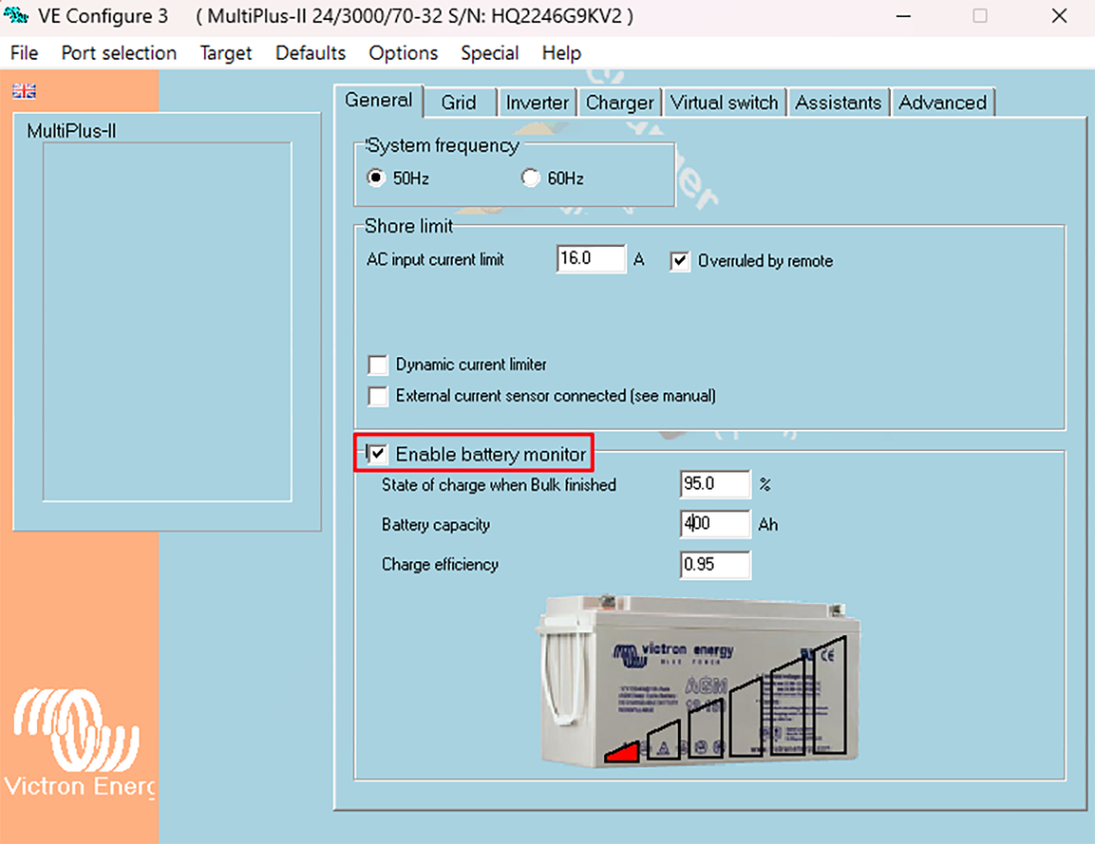Screen dimensions: 1095x844
Task: Expand the Defaults menu
Action: [311, 53]
